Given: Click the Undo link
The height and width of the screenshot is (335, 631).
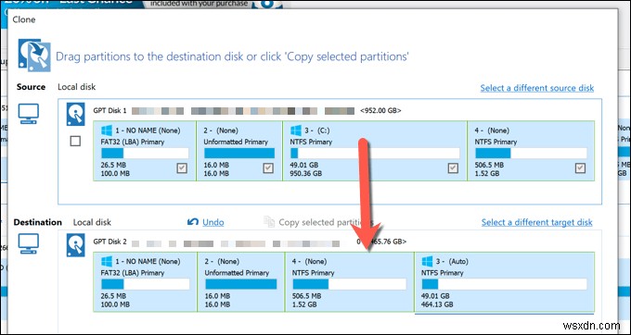Looking at the screenshot, I should pyautogui.click(x=213, y=222).
